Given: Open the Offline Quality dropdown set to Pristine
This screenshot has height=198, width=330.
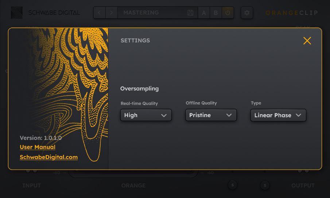Looking at the screenshot, I should click(x=211, y=115).
